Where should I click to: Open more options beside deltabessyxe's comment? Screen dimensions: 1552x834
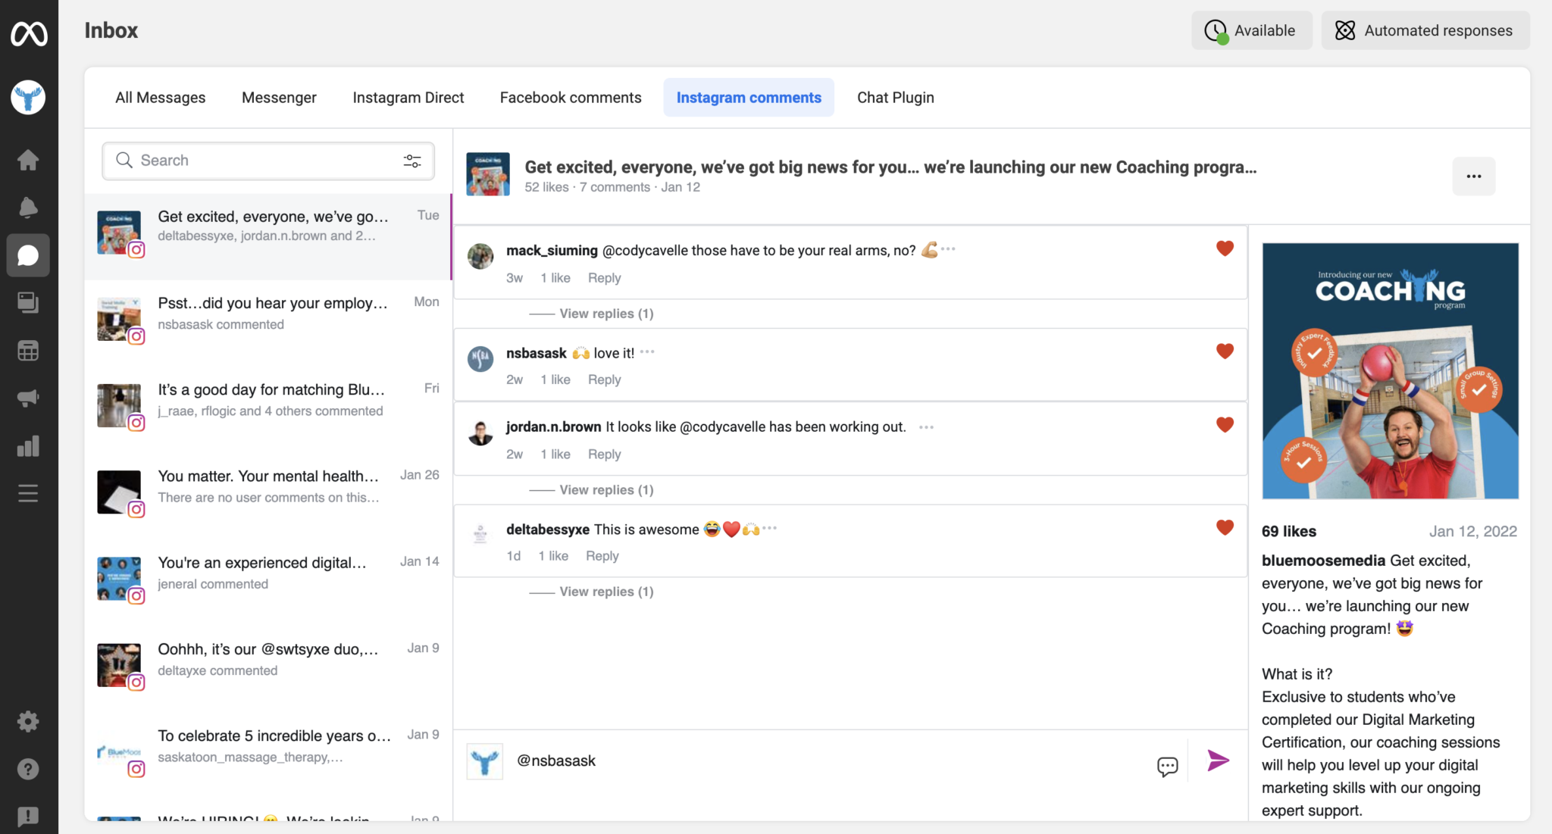tap(770, 528)
